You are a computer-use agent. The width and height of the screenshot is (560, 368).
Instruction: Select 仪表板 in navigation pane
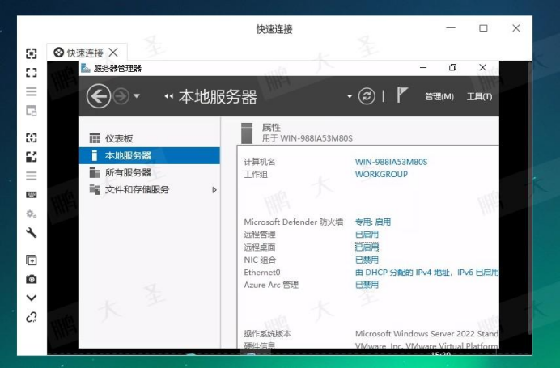point(150,138)
